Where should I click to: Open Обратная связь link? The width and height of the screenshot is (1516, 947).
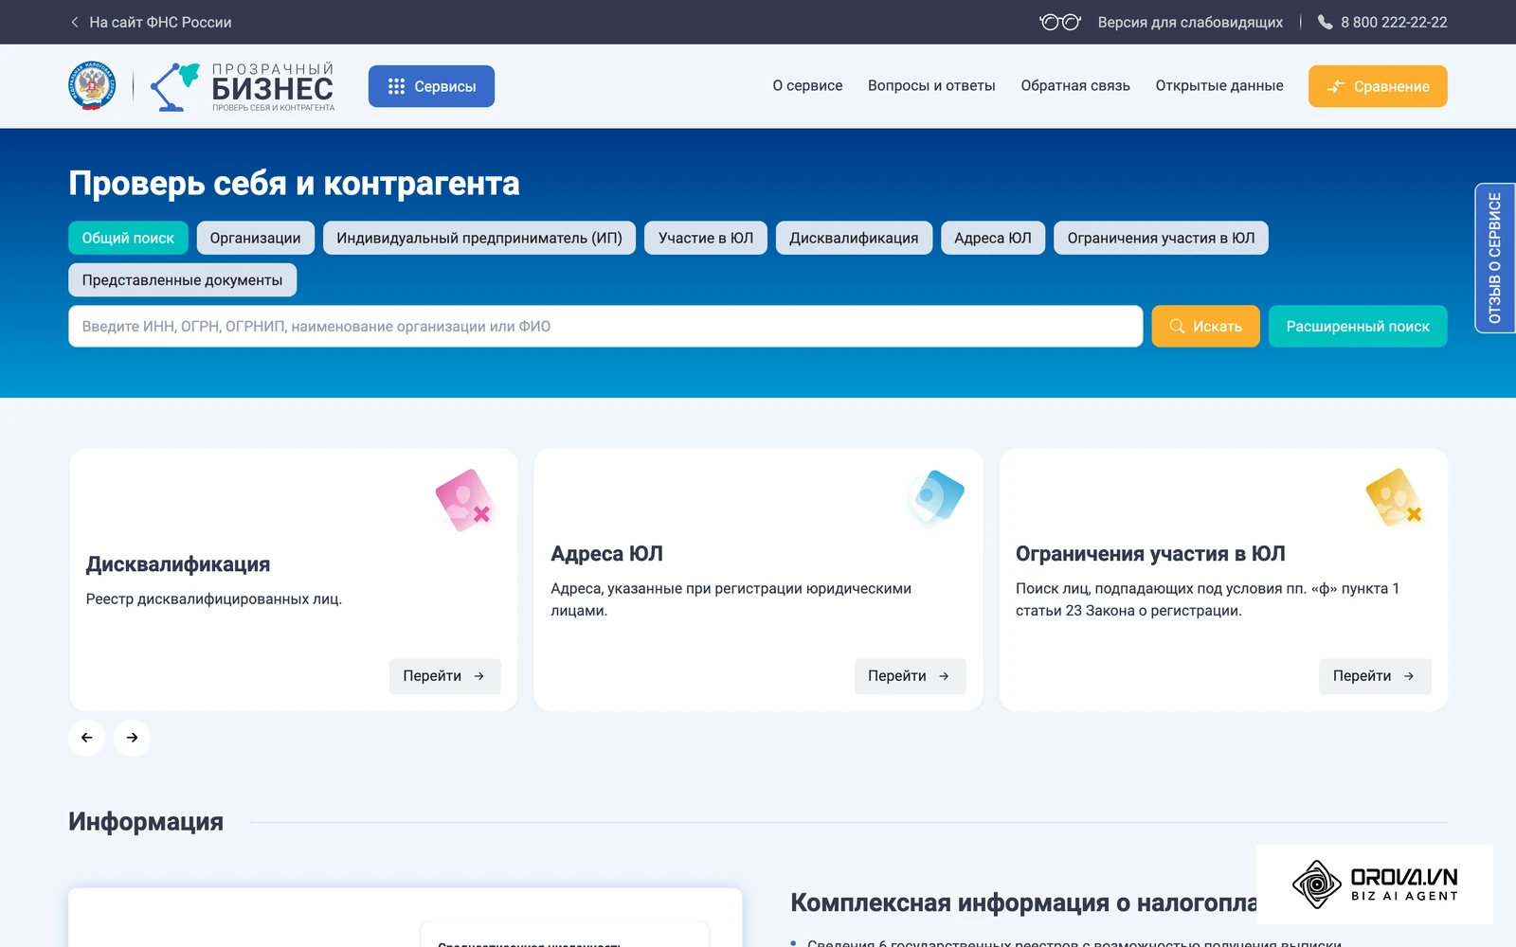click(1075, 85)
